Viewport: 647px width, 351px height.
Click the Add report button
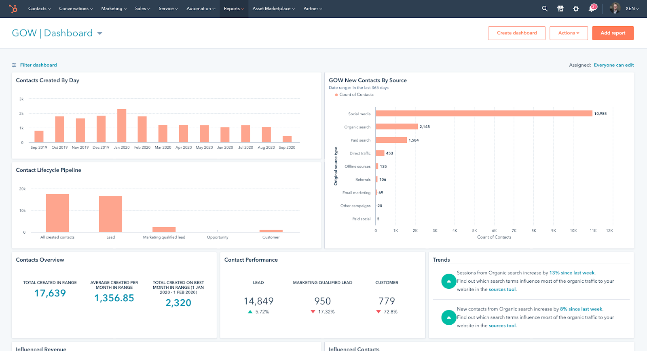[x=613, y=33]
